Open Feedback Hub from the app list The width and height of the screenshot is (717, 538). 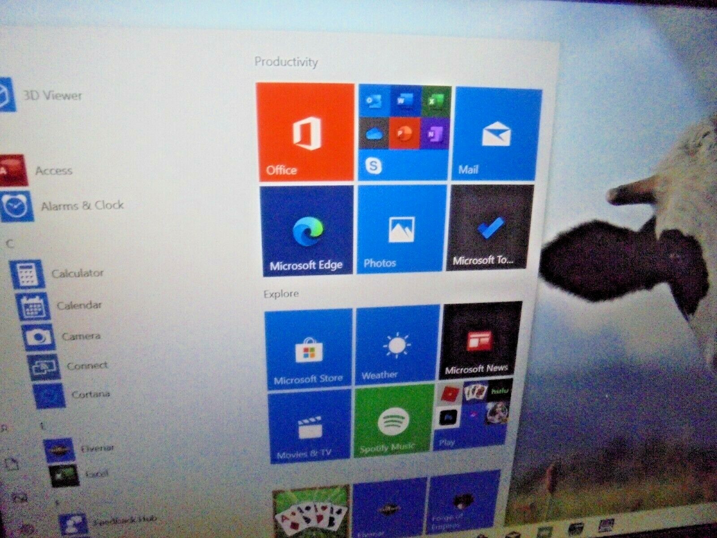click(108, 523)
